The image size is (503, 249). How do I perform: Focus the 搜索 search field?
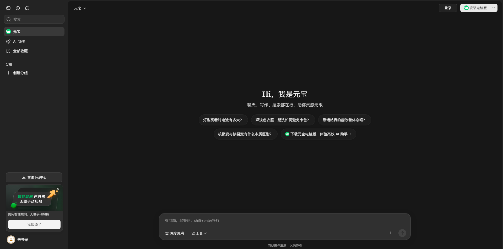pos(34,19)
